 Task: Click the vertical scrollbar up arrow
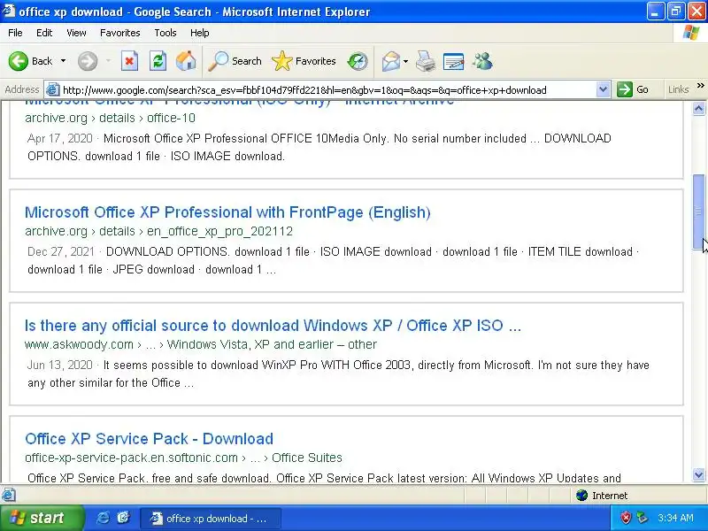click(698, 108)
